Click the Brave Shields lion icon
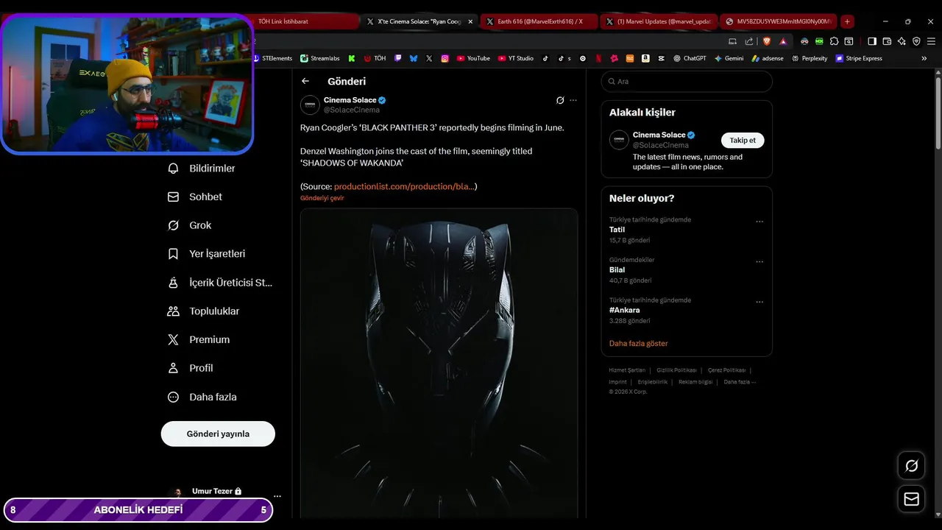Image resolution: width=942 pixels, height=530 pixels. [x=768, y=41]
